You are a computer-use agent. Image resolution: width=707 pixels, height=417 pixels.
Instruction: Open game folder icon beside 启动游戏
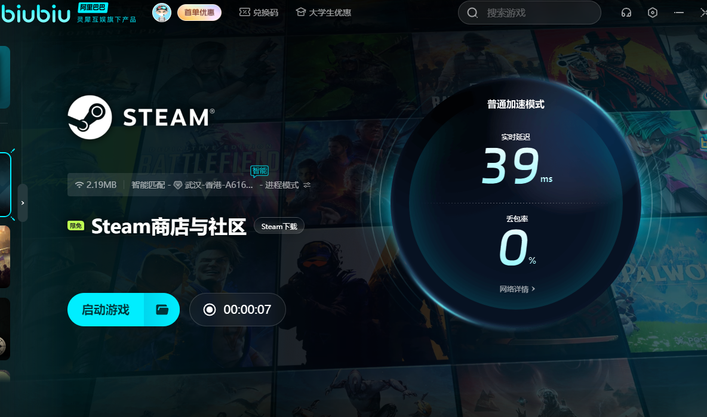click(162, 310)
